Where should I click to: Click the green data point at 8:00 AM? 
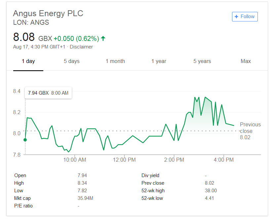[x=25, y=140]
